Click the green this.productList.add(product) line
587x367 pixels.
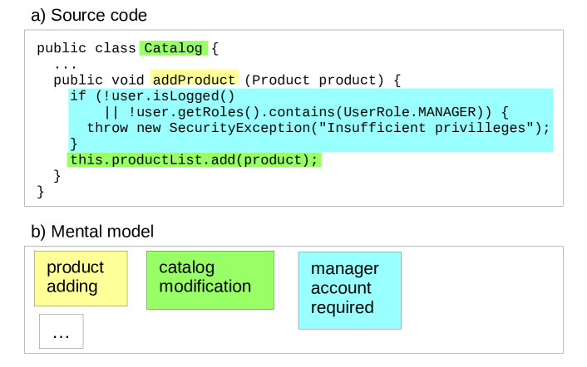194,159
